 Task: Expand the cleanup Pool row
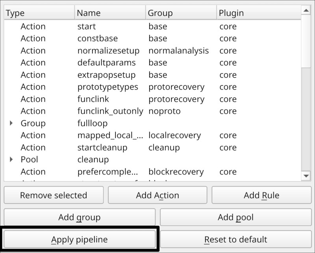(x=11, y=159)
